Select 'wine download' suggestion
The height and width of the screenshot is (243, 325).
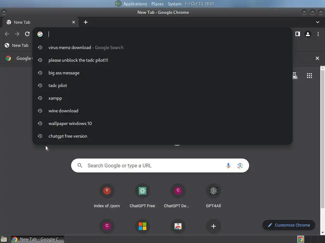(x=162, y=111)
